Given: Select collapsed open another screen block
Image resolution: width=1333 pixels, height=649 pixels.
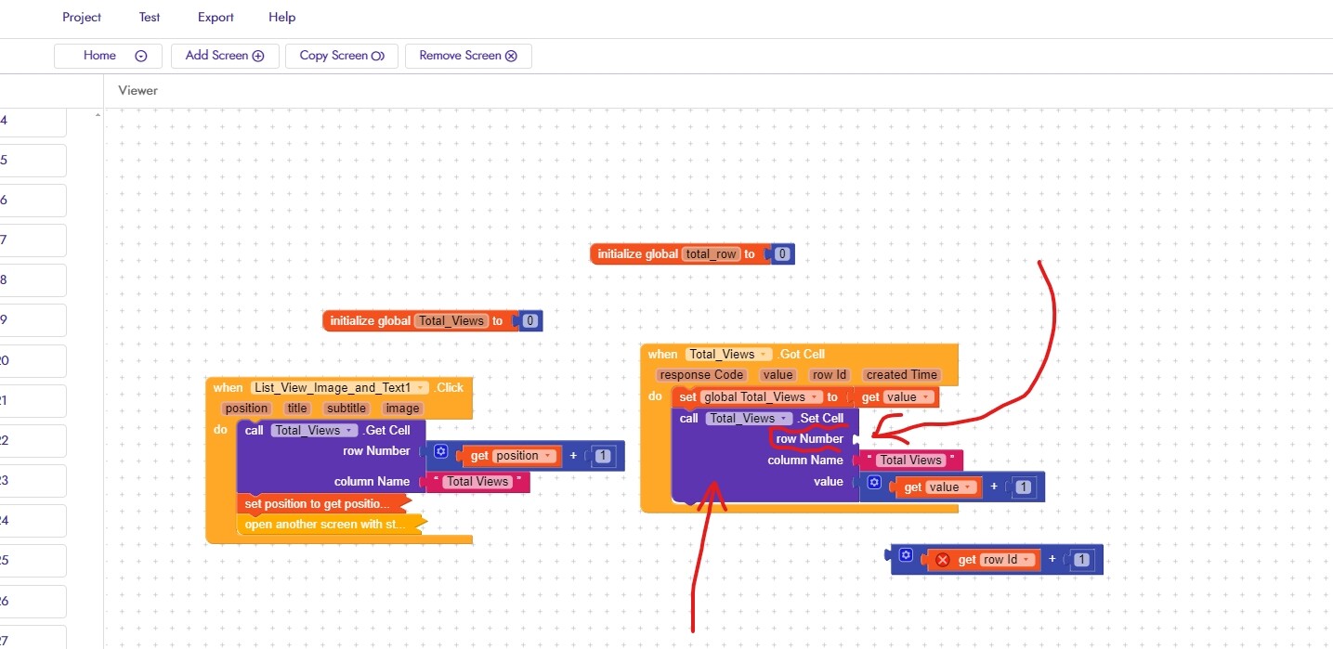Looking at the screenshot, I should [x=330, y=524].
